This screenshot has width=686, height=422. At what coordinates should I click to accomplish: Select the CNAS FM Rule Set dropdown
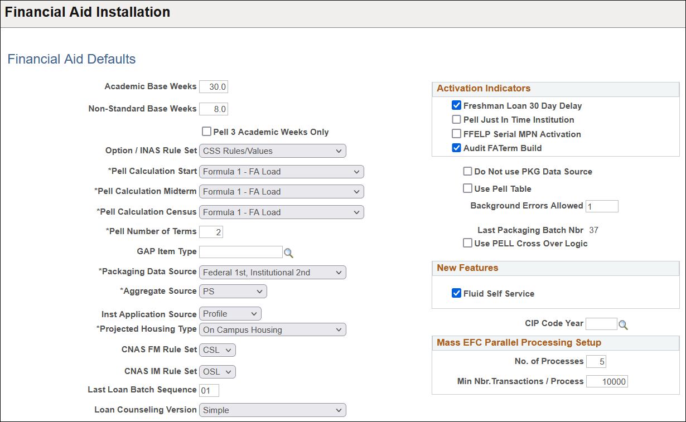pos(218,350)
